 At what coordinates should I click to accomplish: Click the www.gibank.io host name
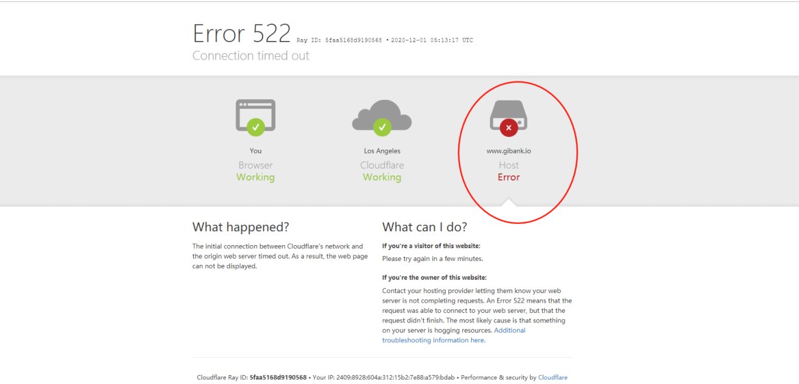click(509, 151)
